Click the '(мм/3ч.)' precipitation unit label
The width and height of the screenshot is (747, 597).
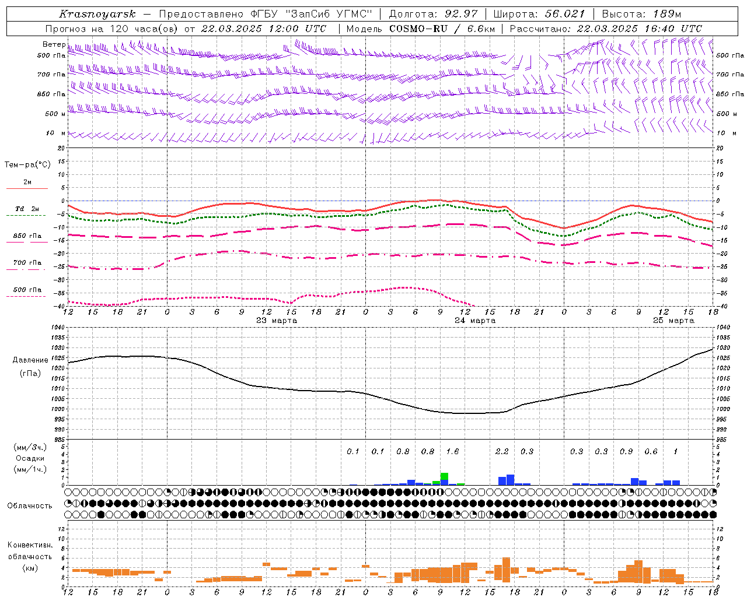tap(30, 447)
